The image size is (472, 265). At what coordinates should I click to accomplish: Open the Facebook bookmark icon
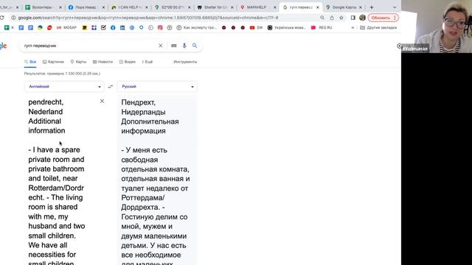[113, 28]
